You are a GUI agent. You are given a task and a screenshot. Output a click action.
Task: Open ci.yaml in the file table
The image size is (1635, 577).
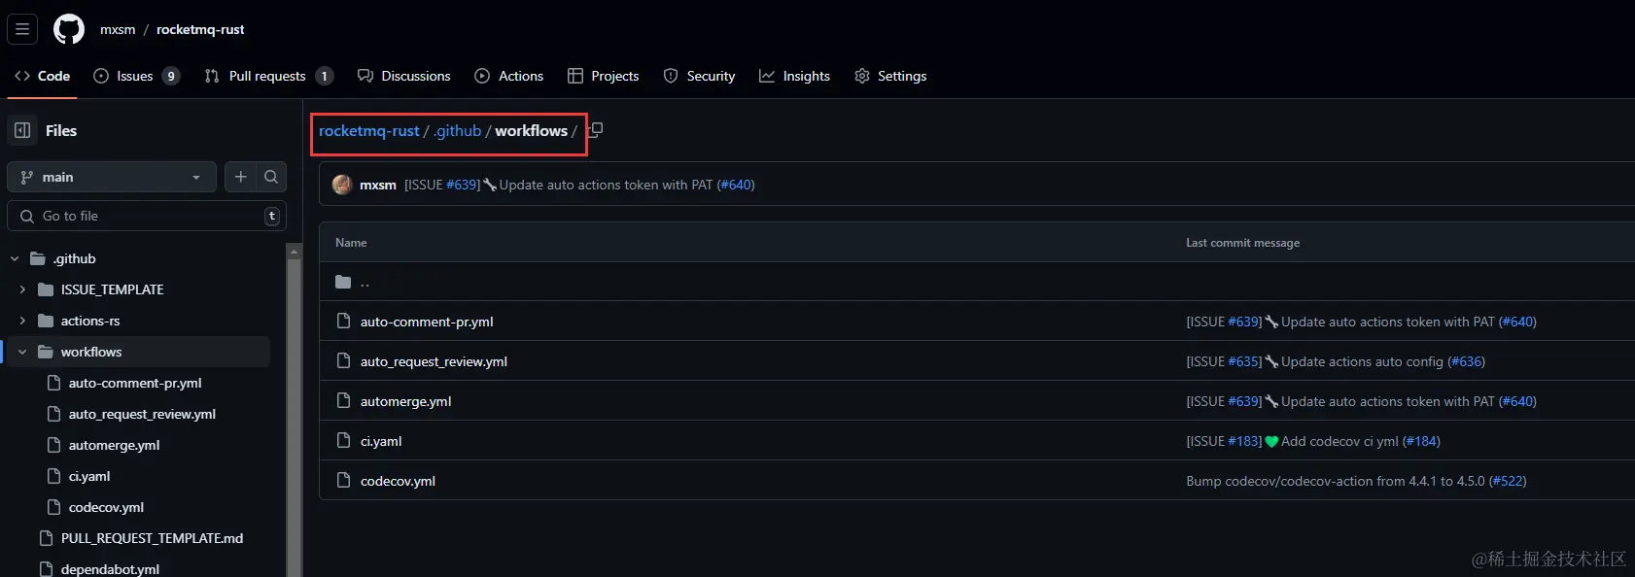pos(381,441)
